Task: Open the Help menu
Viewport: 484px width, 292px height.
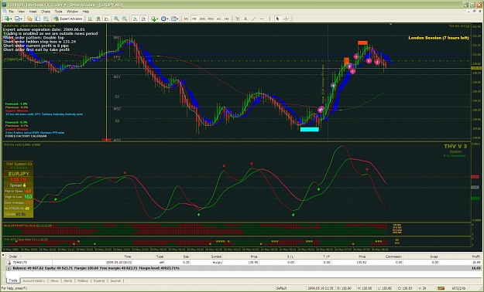Action: tap(86, 12)
